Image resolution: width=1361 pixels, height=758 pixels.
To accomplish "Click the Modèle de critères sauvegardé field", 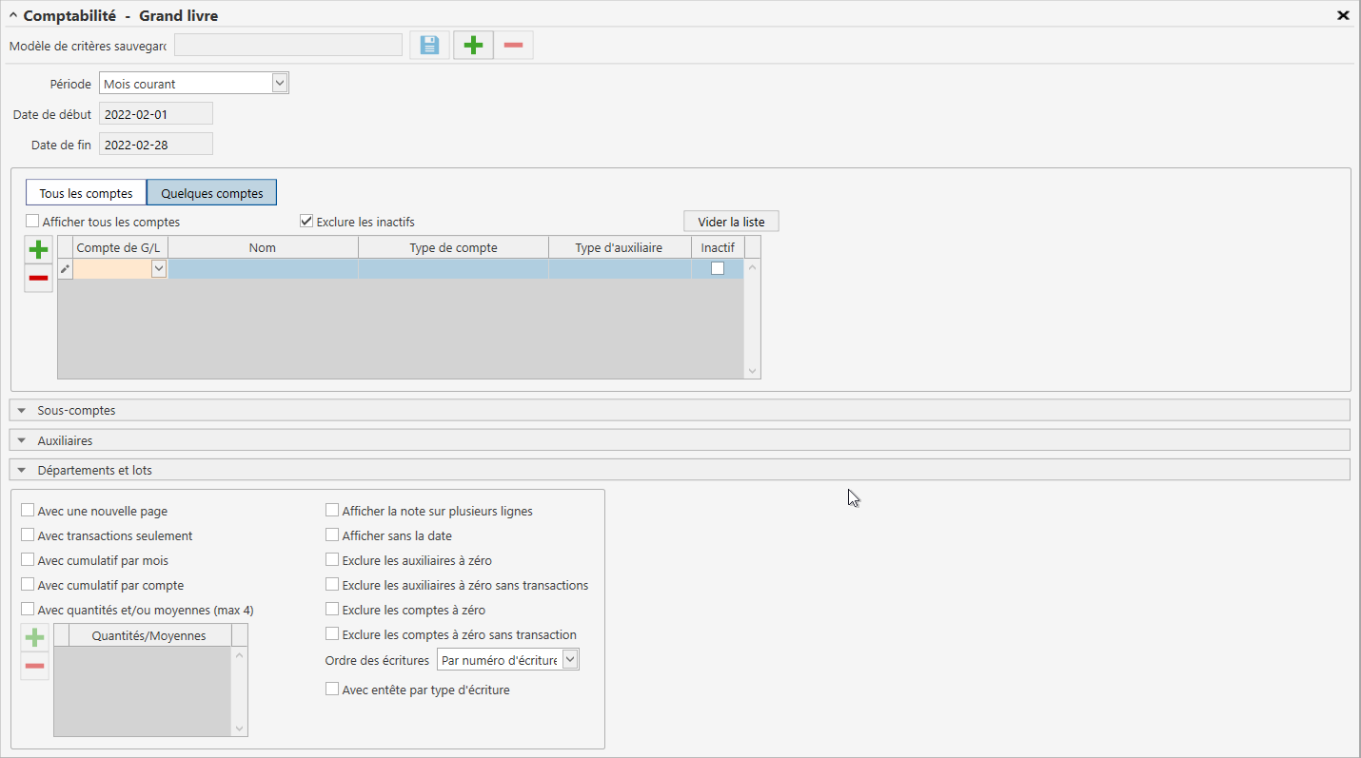I will pos(288,45).
